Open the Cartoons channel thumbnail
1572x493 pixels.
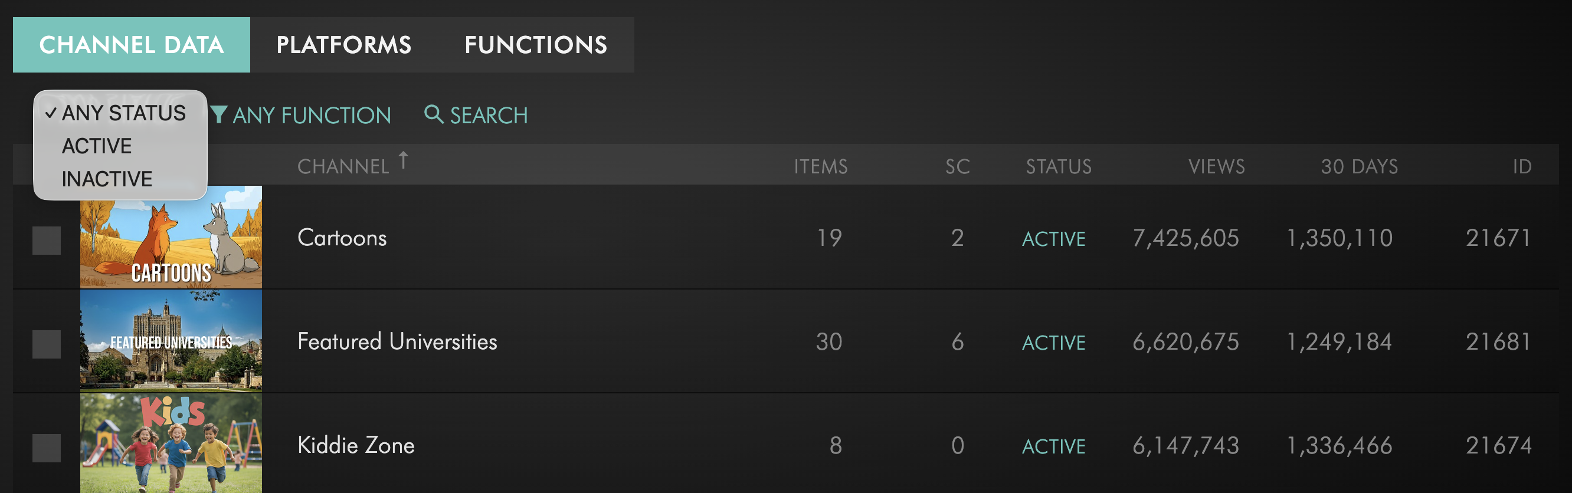pyautogui.click(x=172, y=237)
